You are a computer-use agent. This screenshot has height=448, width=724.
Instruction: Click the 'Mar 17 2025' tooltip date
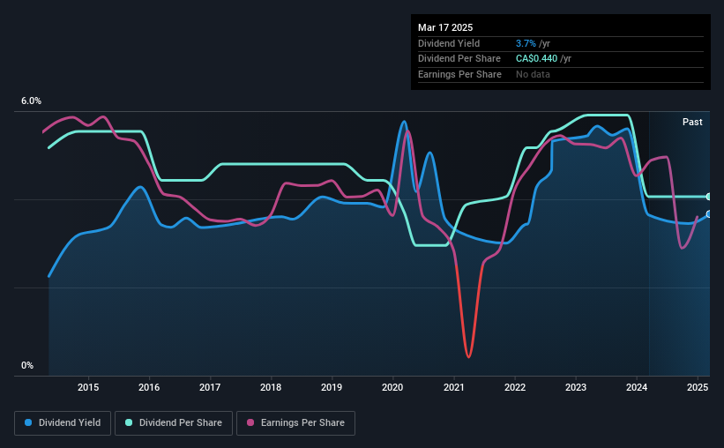click(x=445, y=27)
